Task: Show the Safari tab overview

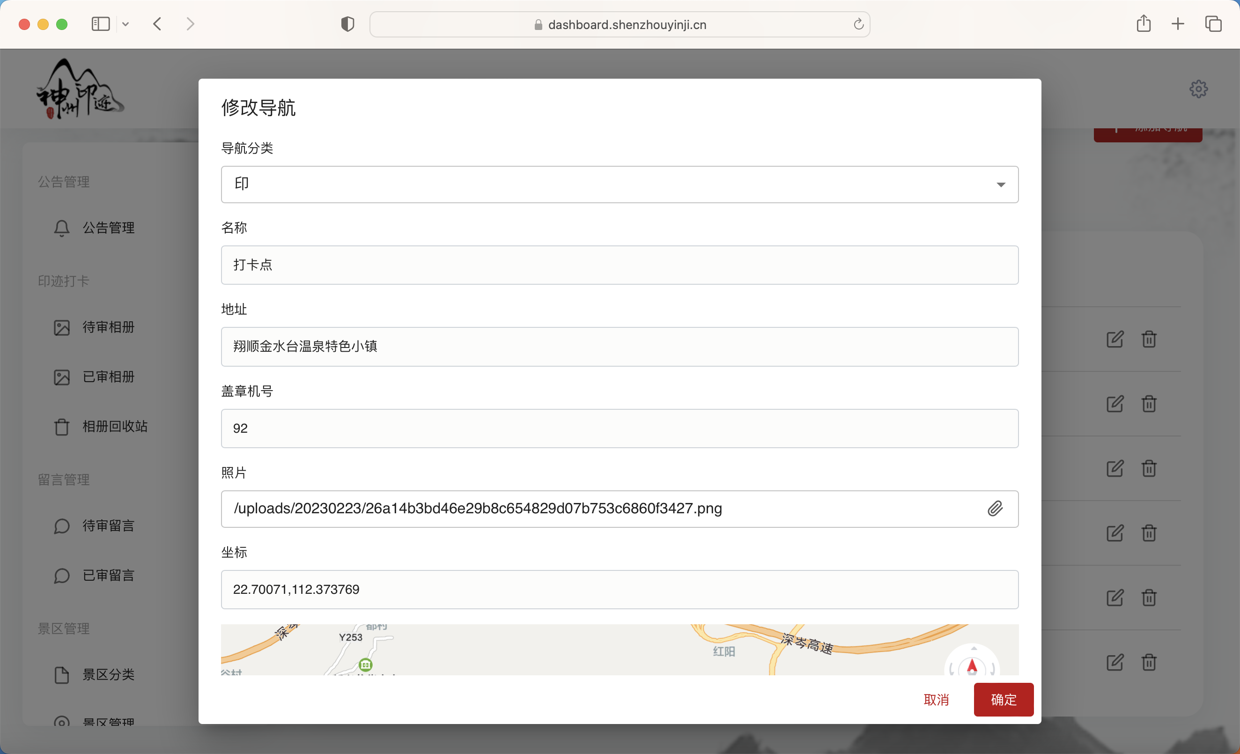Action: (1213, 24)
